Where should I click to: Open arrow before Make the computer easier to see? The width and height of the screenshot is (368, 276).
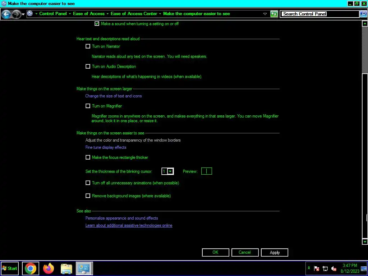pyautogui.click(x=160, y=14)
